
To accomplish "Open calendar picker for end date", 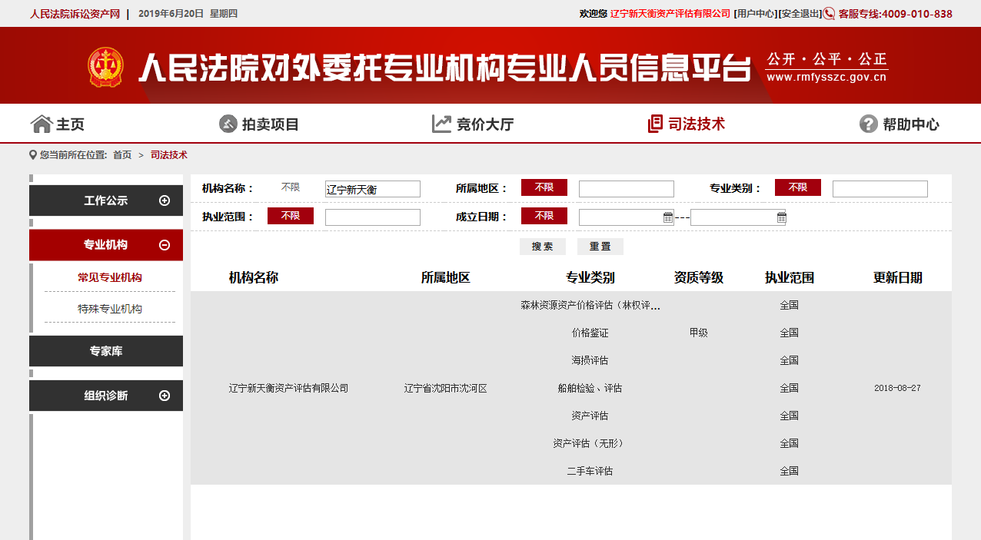I will coord(781,217).
